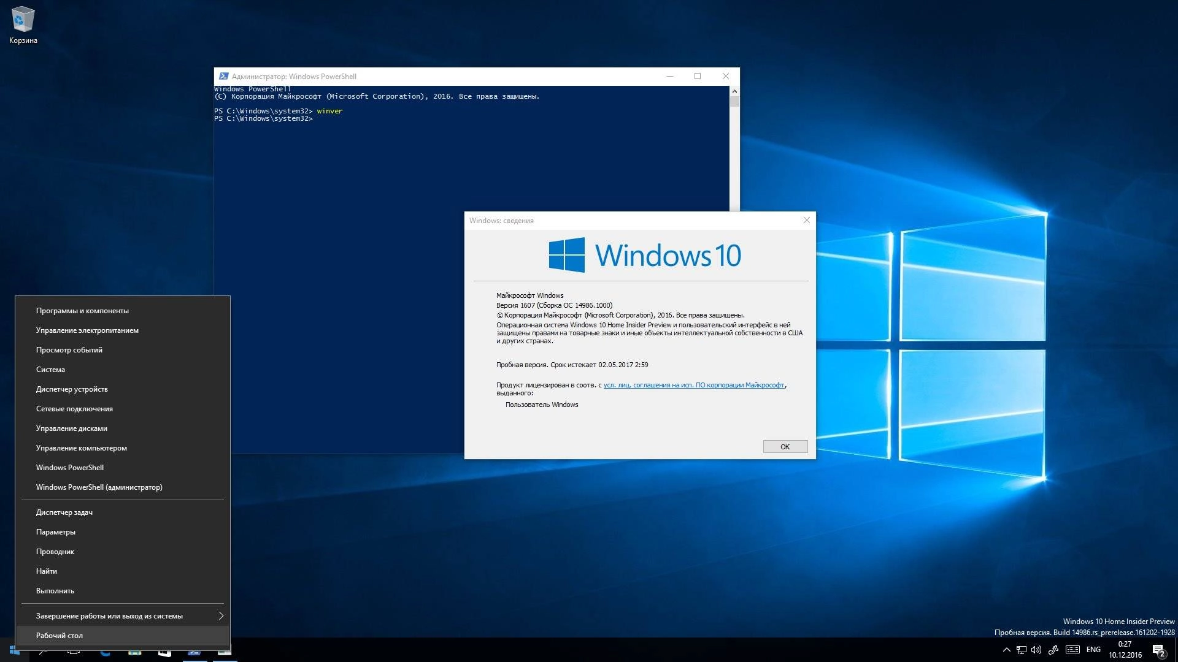Choose plain Windows PowerShell menu entry

(123, 468)
